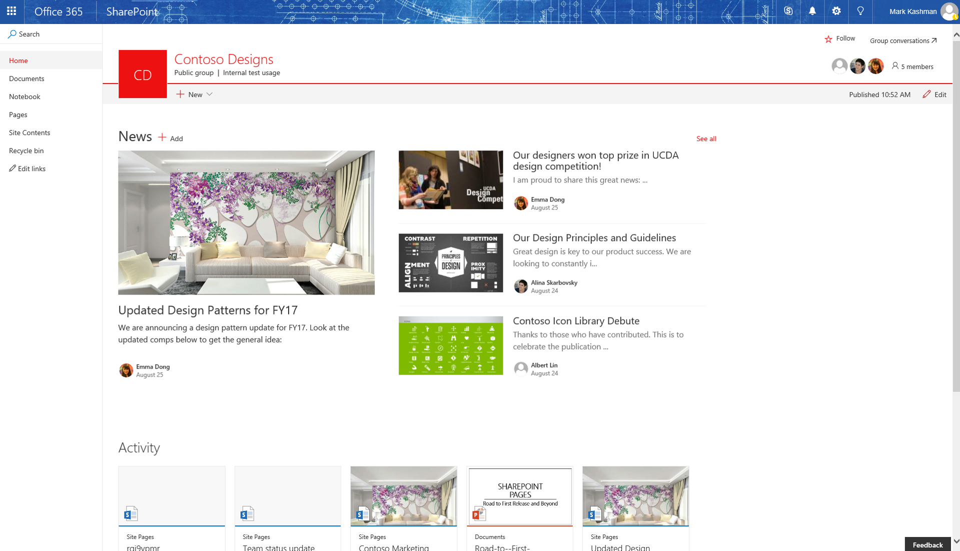960x551 pixels.
Task: Click the CD site logo tile
Action: [x=142, y=73]
